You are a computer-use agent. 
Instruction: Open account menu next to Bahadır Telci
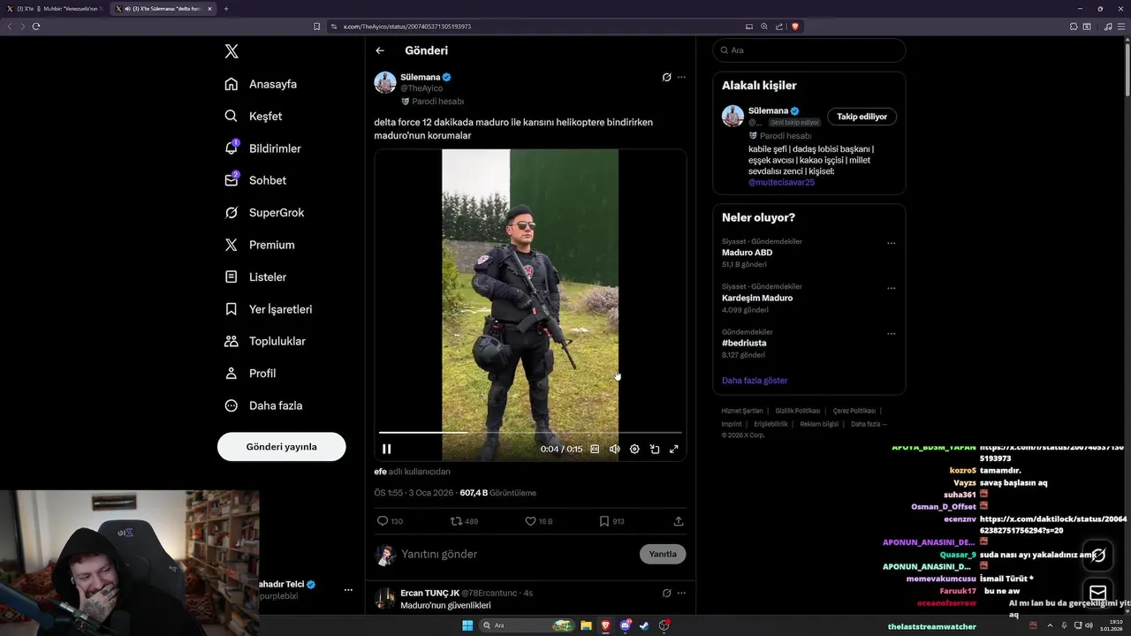coord(348,590)
